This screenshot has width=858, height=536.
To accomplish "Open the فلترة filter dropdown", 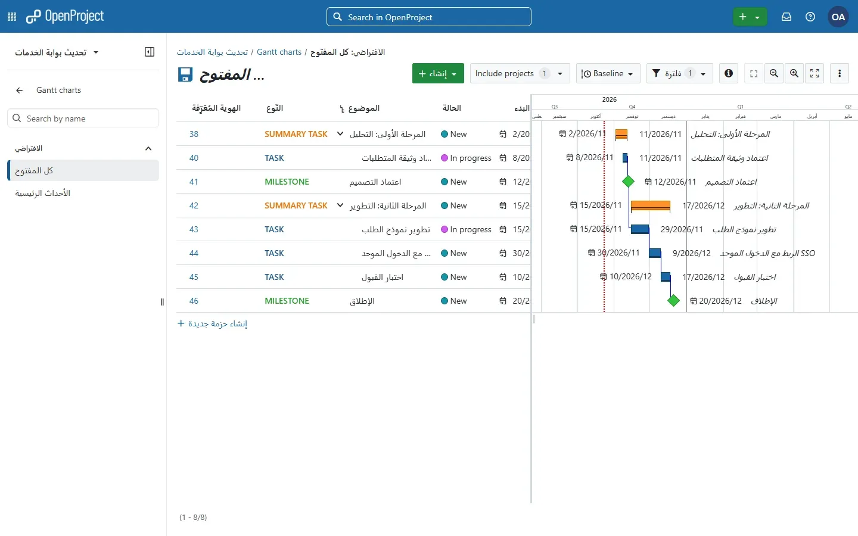I will point(680,73).
